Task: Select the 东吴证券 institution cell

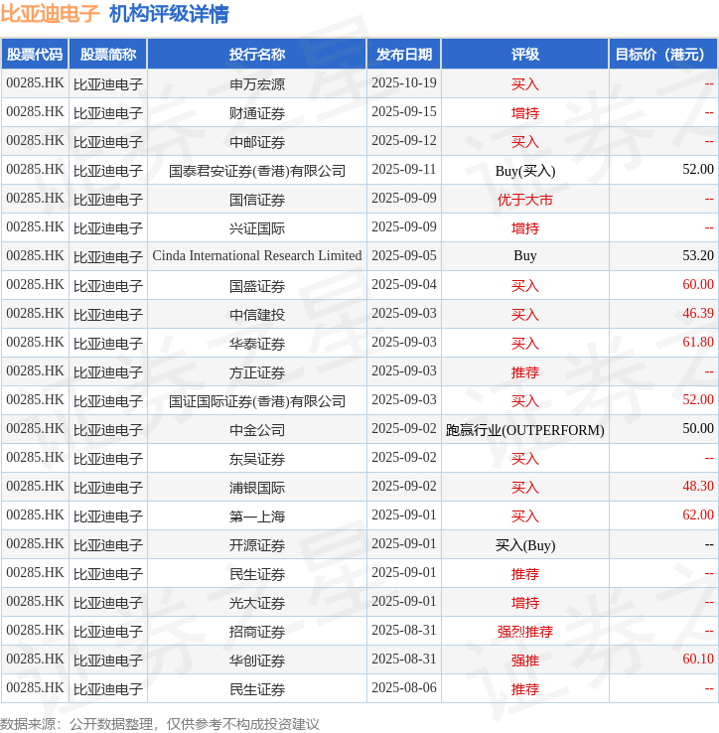Action: click(x=256, y=459)
